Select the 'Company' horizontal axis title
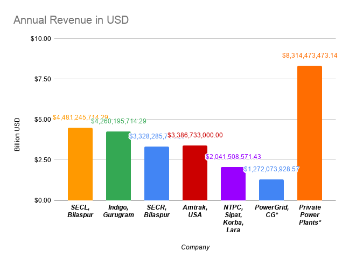 195,247
